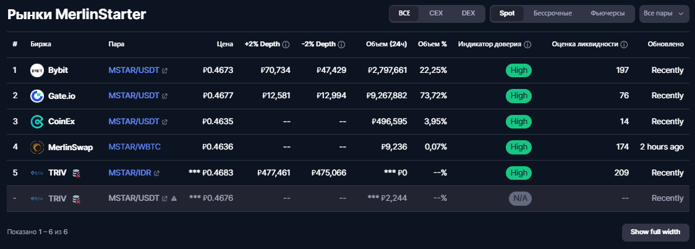
Task: Click the High badge in MSTAR/IDR row
Action: coord(519,173)
